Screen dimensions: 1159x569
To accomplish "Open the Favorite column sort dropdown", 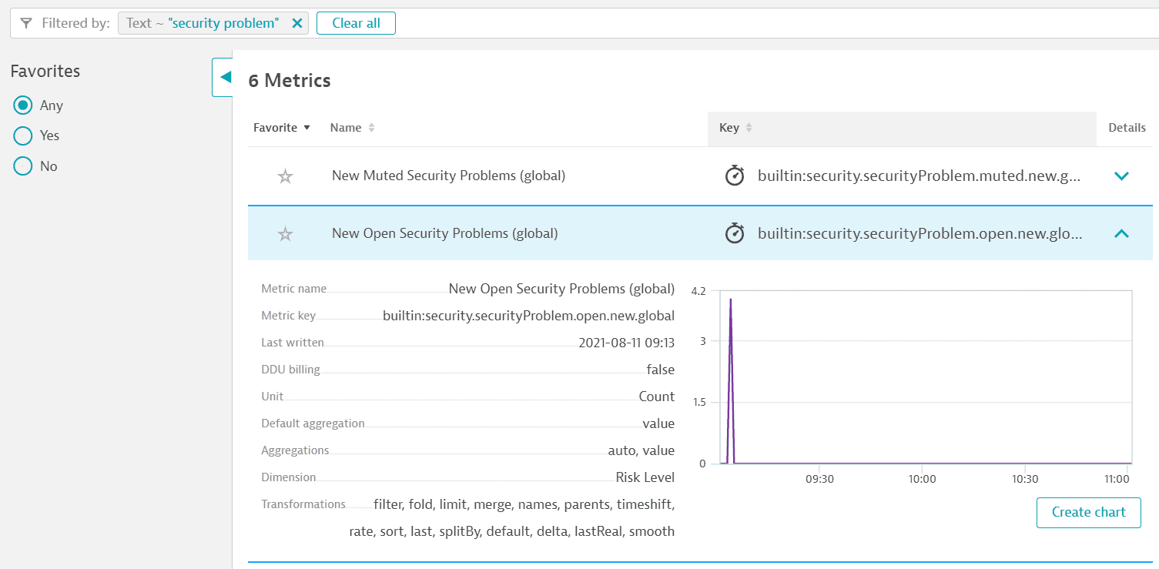I will point(307,128).
